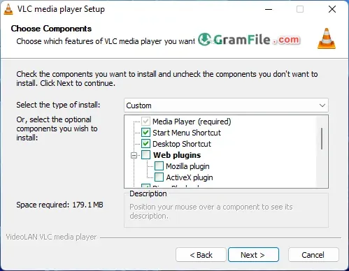Screen dimensions: 349x271
Task: Select the ActiveX plugin row label
Action: click(190, 177)
